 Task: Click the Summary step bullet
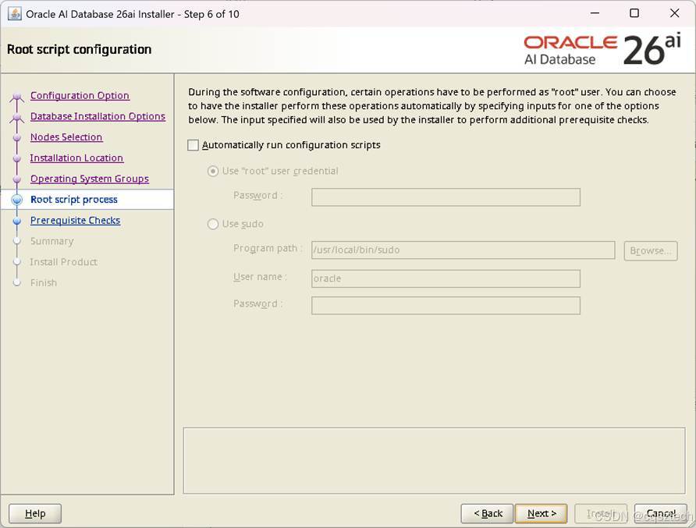tap(17, 241)
